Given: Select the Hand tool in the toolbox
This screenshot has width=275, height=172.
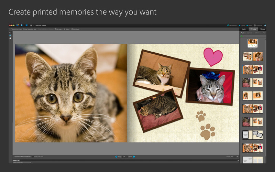Looking at the screenshot, I should (10, 38).
